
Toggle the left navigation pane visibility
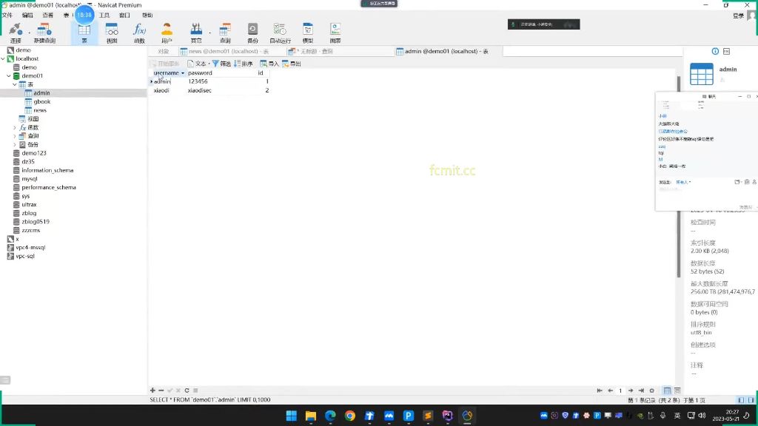[742, 400]
